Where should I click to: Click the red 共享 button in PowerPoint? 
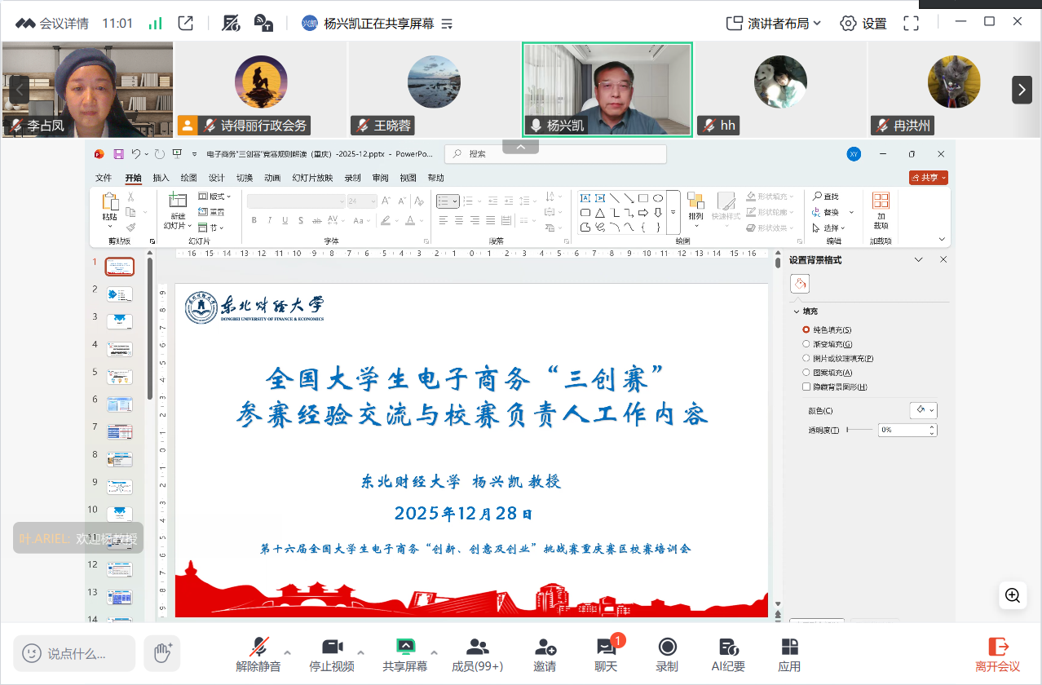[927, 177]
